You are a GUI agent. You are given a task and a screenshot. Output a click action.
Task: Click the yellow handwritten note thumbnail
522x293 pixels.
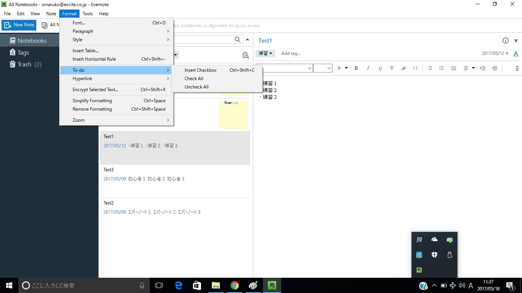coord(233,114)
